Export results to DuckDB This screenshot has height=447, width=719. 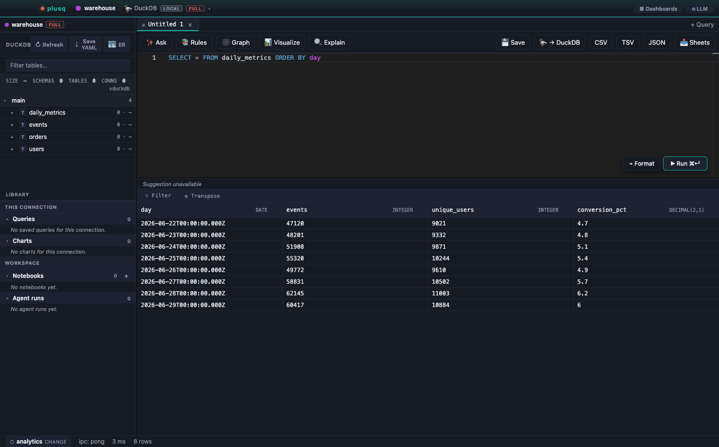point(560,42)
